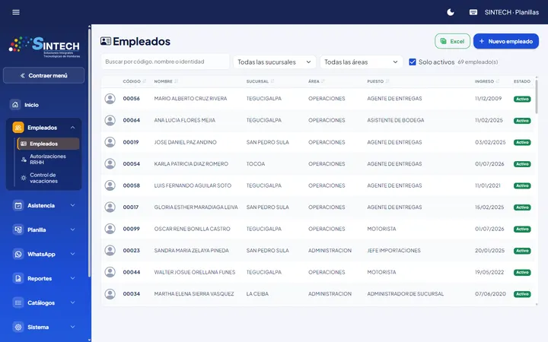Image resolution: width=548 pixels, height=342 pixels.
Task: Sort table by SUCURSAL column header
Action: coord(260,81)
